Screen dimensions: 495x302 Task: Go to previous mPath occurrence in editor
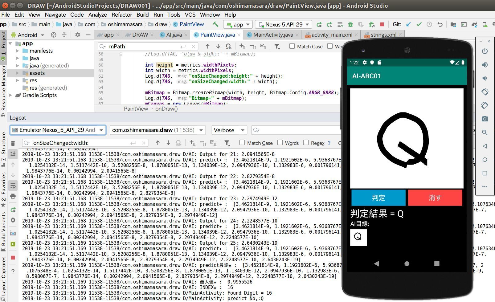(x=207, y=46)
